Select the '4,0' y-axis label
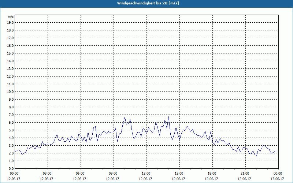This screenshot has width=293, height=183. tap(11, 138)
